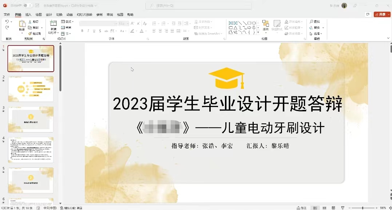Open Slide Sorter view in status bar
This screenshot has height=210, width=392.
324,208
